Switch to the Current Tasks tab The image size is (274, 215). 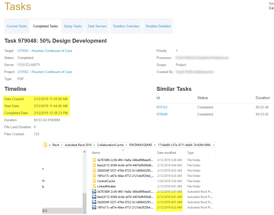[17, 26]
